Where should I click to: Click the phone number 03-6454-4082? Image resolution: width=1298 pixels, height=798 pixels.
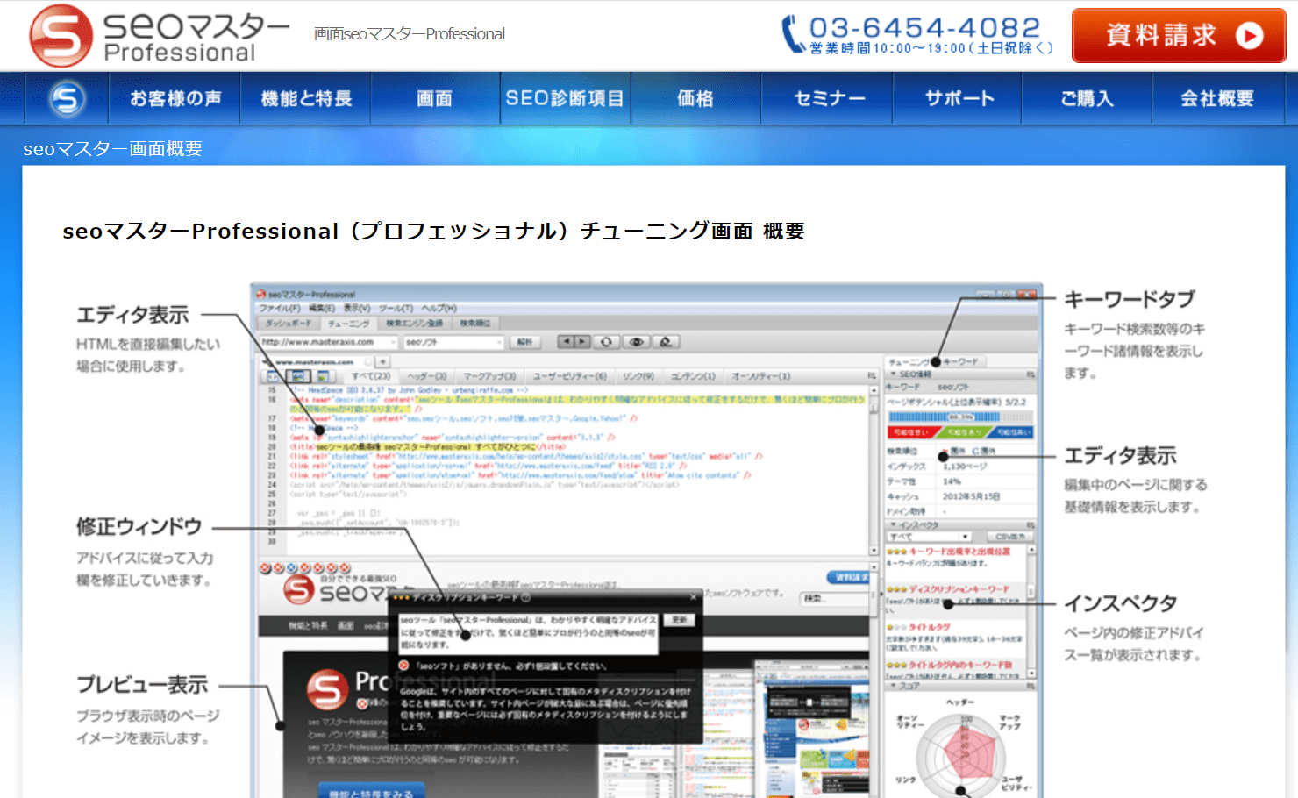(x=924, y=27)
